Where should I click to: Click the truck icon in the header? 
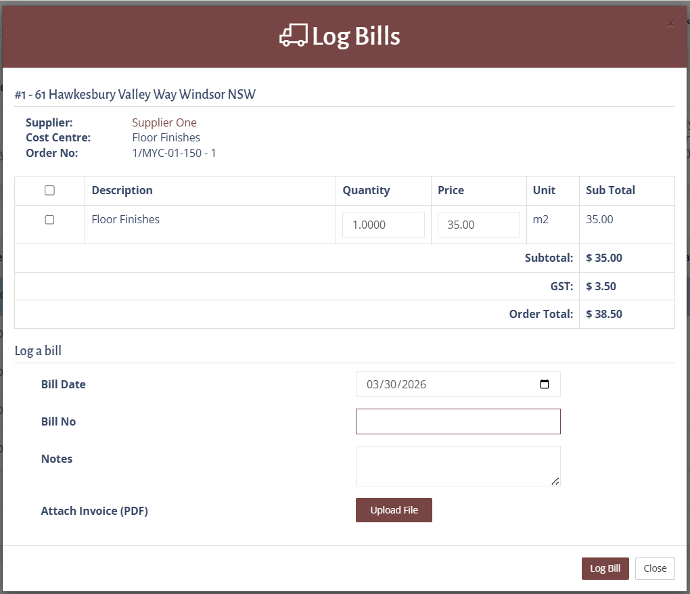tap(293, 36)
